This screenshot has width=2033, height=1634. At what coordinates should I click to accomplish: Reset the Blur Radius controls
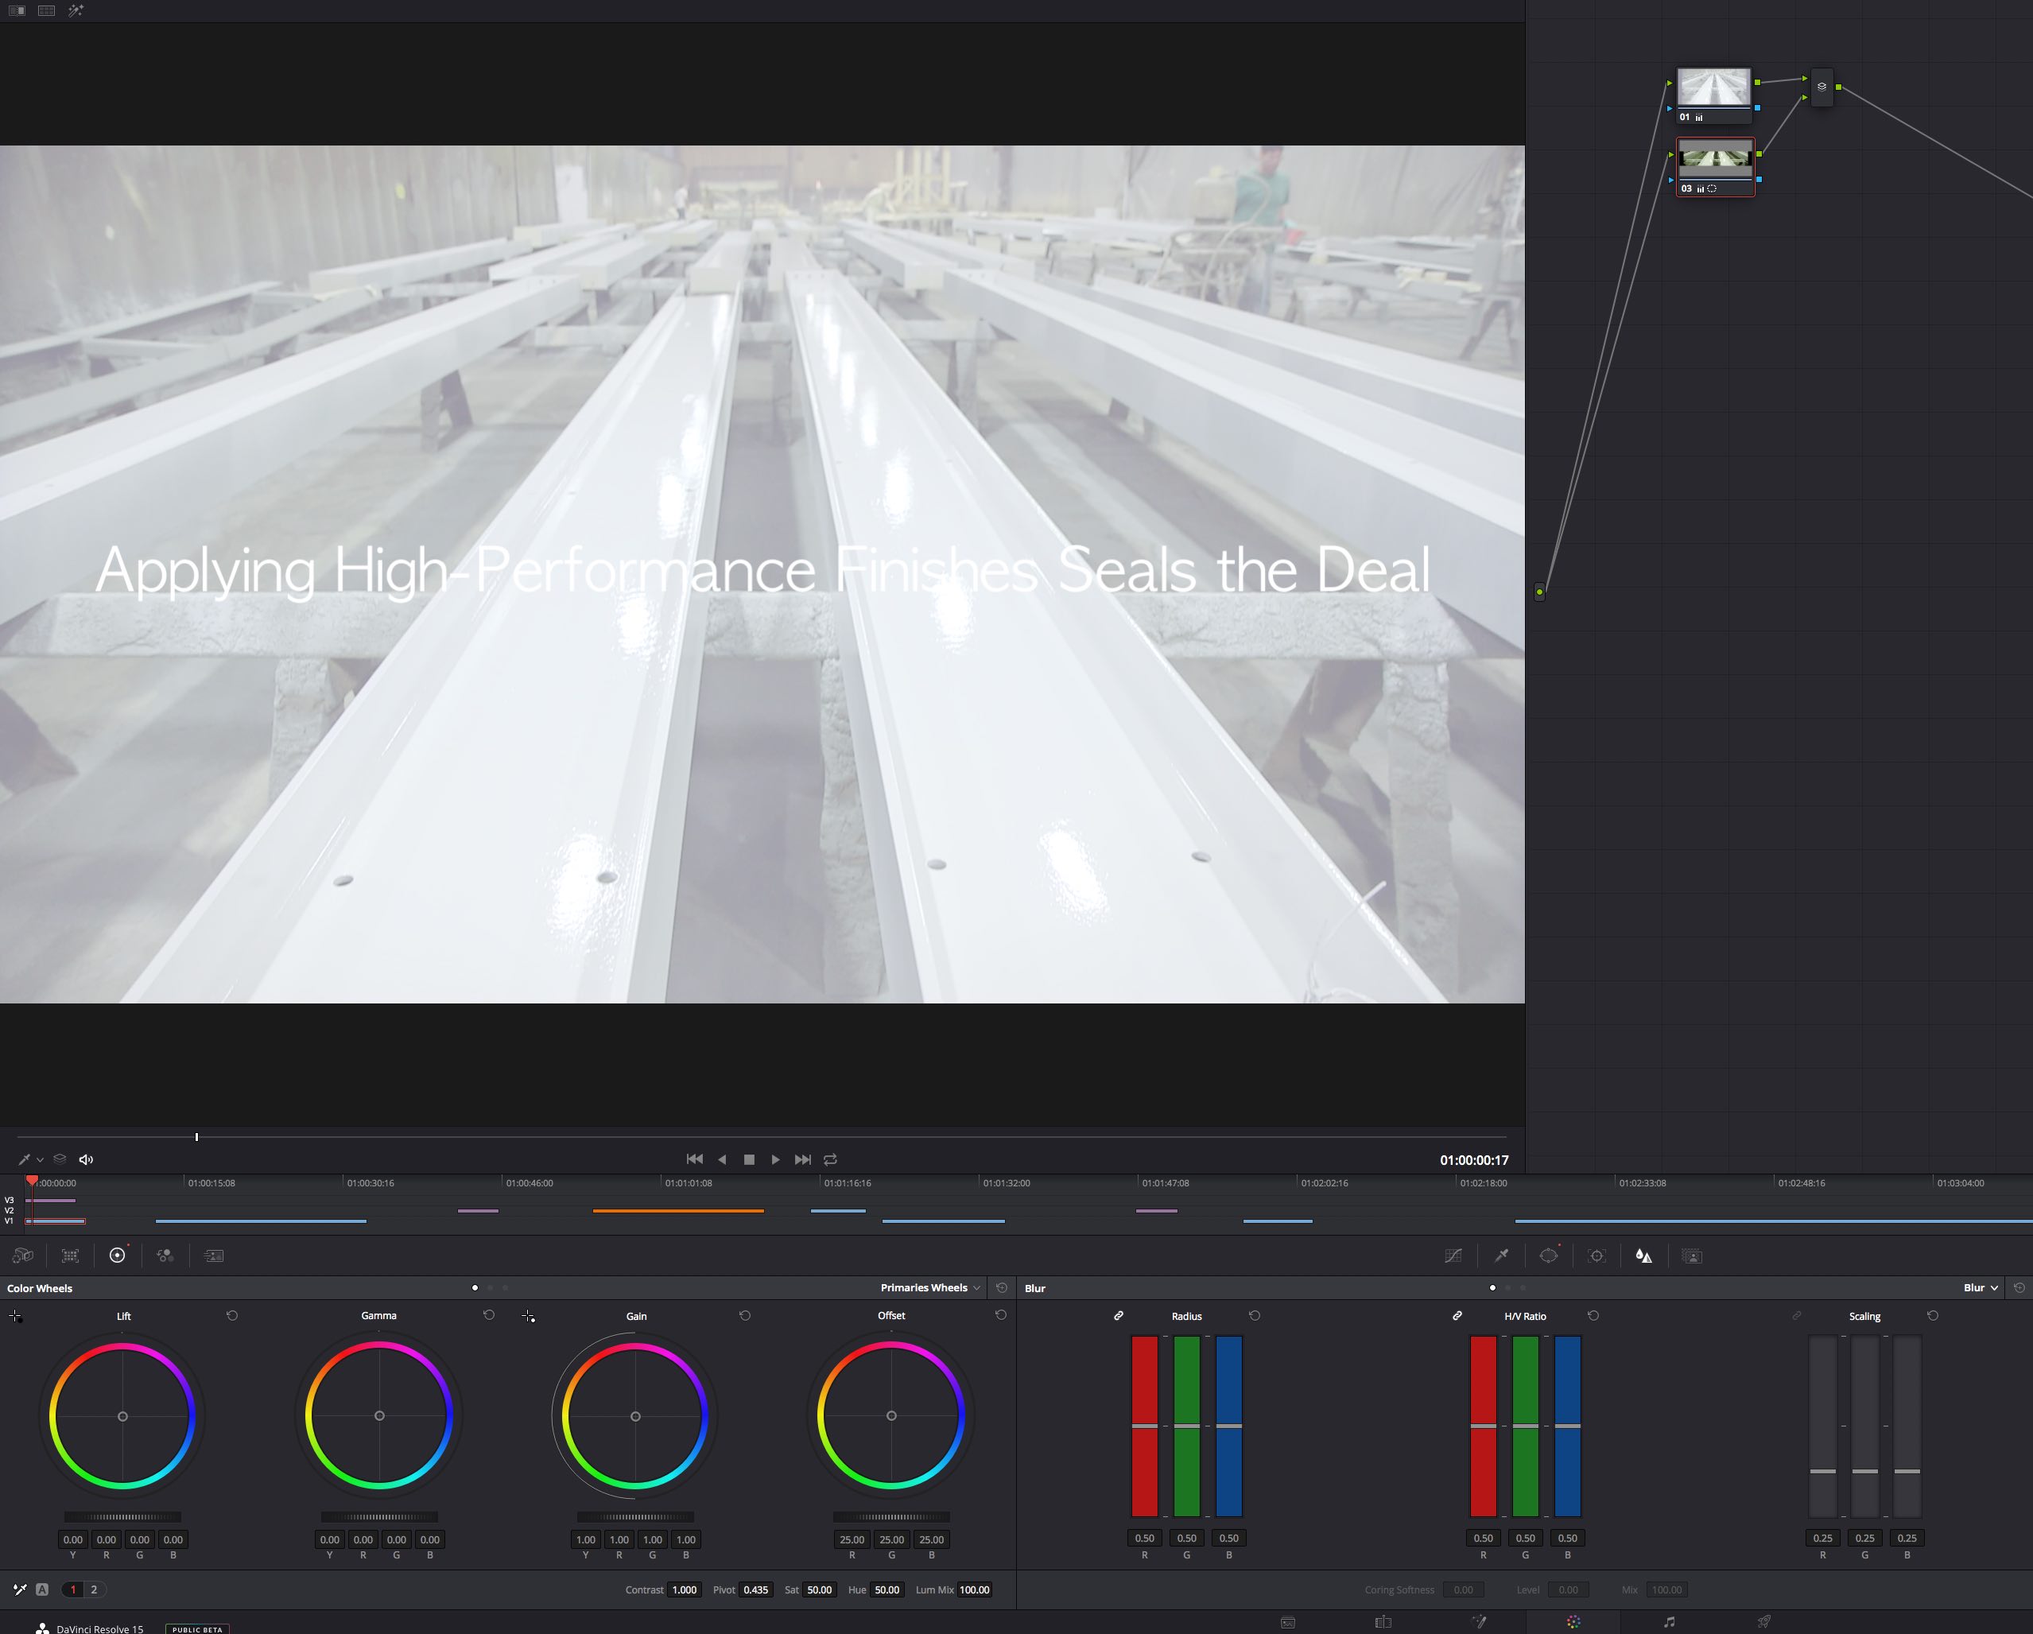(x=1254, y=1315)
